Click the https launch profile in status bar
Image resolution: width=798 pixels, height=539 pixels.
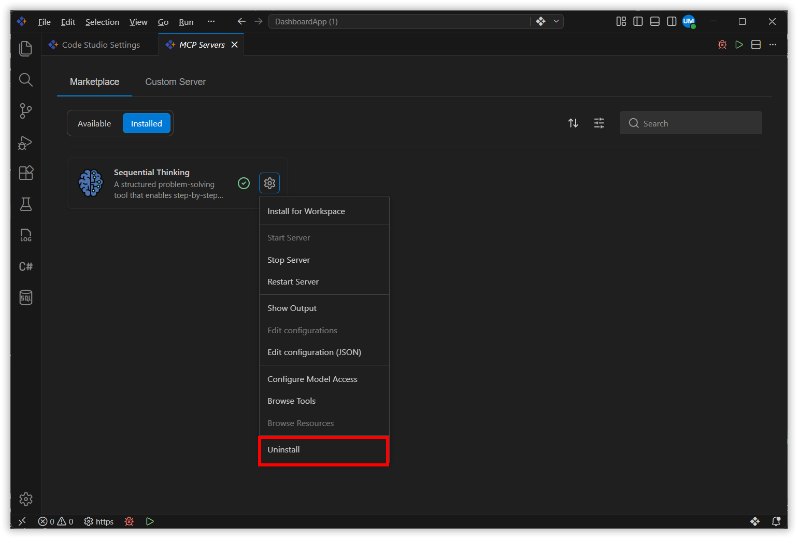(x=99, y=521)
